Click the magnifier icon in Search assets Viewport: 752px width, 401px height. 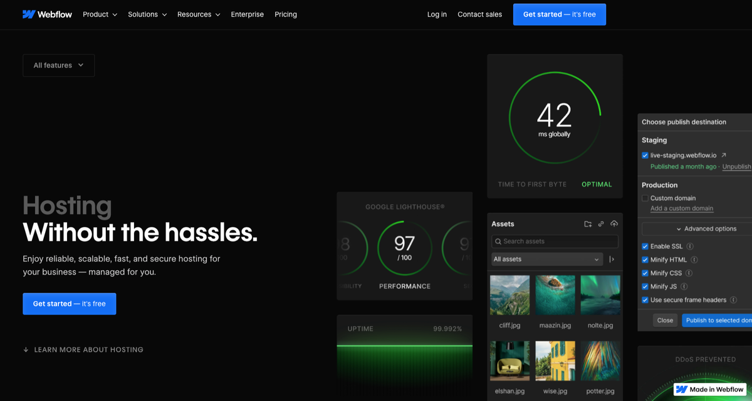tap(498, 241)
